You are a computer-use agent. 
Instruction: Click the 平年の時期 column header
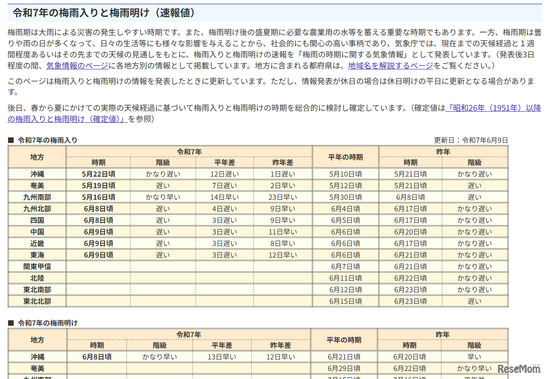click(346, 157)
